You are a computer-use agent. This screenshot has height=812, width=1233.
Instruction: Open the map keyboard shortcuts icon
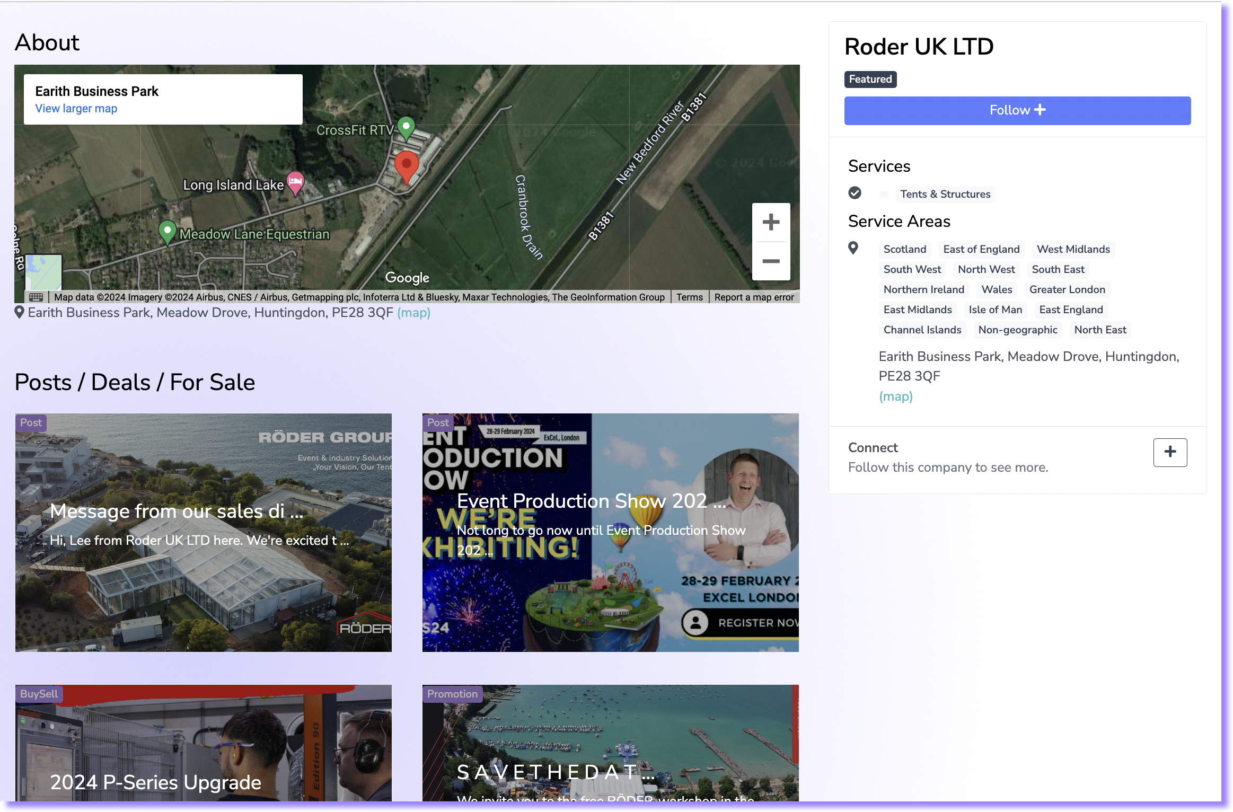[x=36, y=297]
